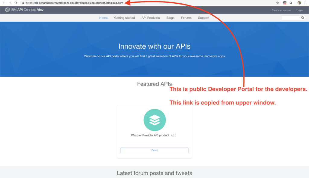The image size is (309, 178).
Task: Click Latest forum posts and tweets heading
Action: tap(154, 173)
